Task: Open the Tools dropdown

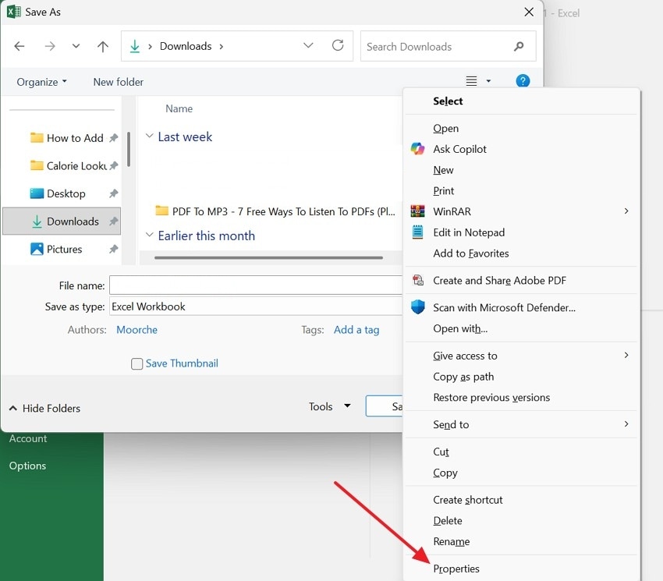Action: tap(329, 406)
